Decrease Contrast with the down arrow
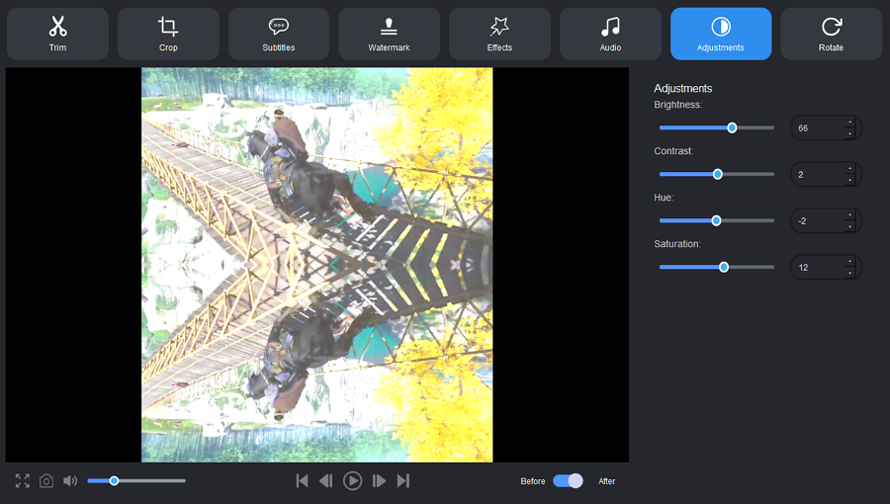The height and width of the screenshot is (504, 890). pos(849,181)
